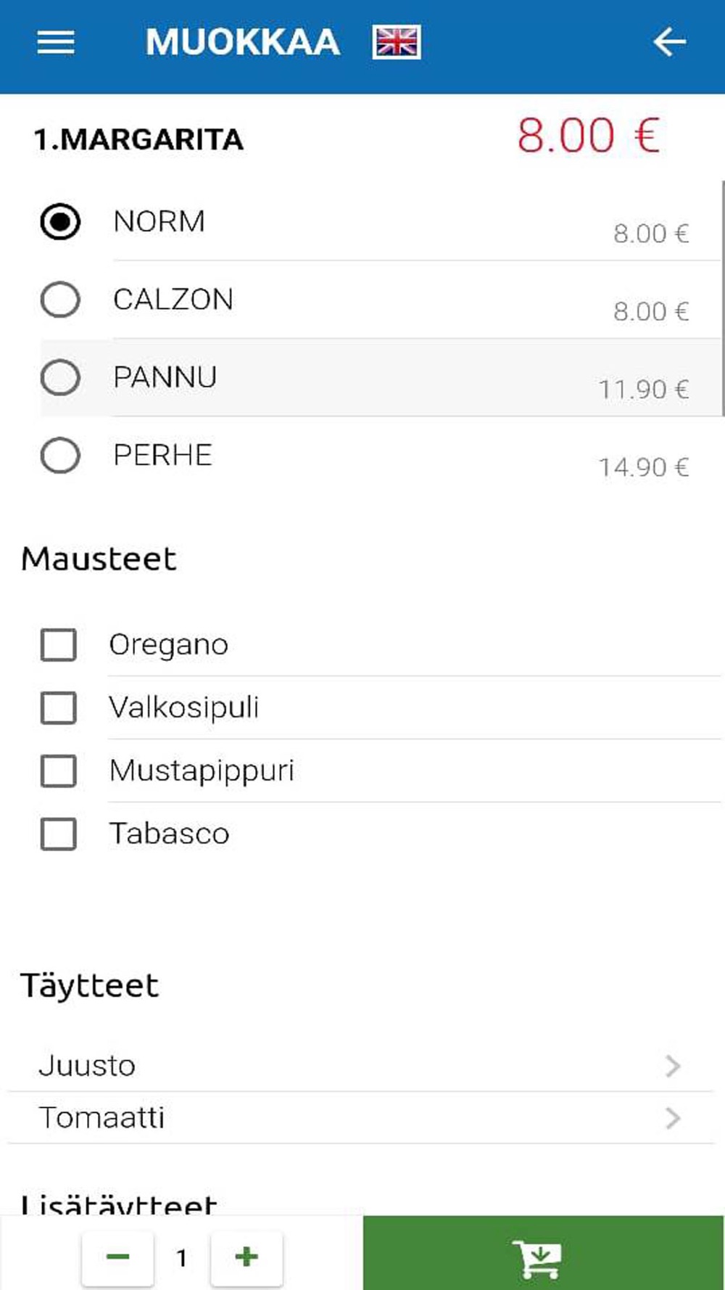Click the vertical scrollbar beside size options

click(x=722, y=298)
